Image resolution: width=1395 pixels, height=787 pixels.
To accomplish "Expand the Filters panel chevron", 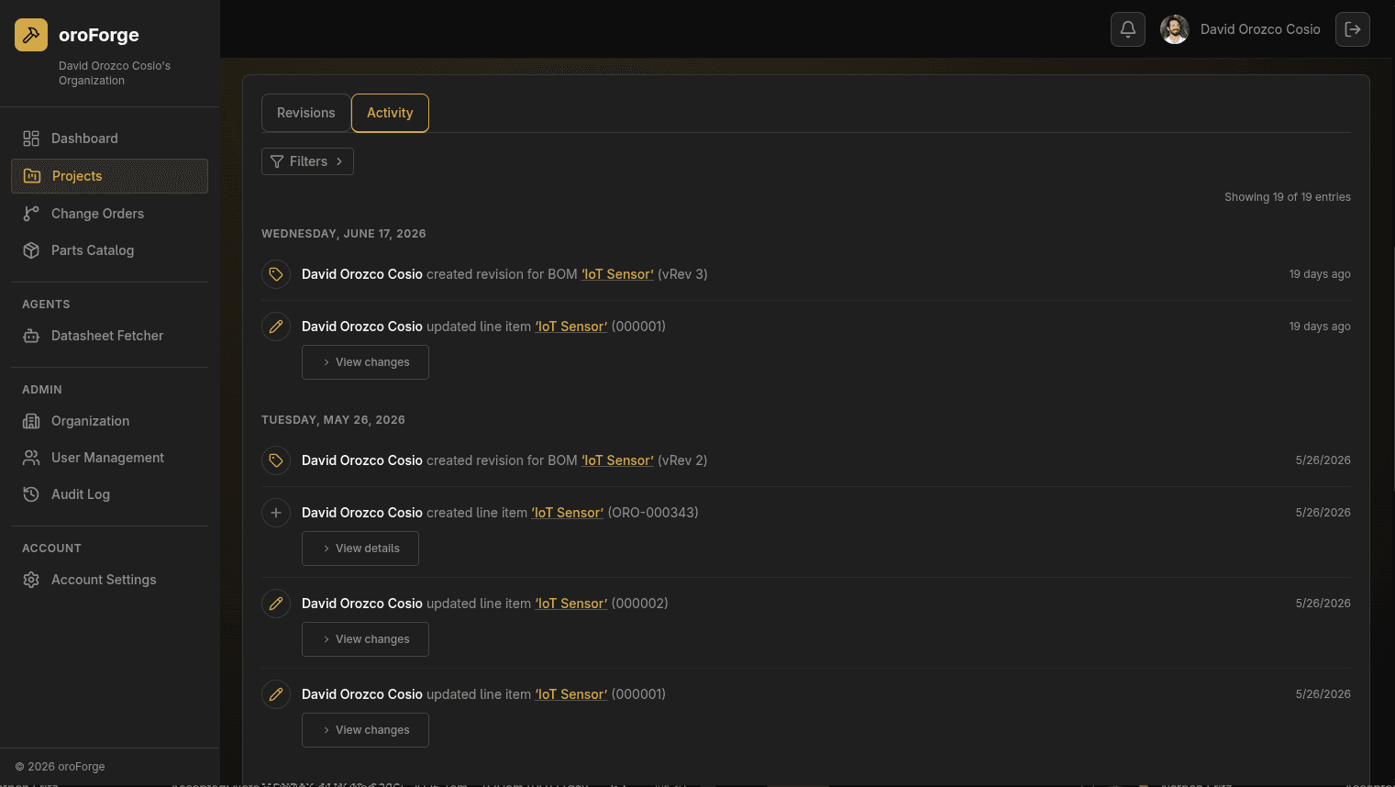I will [339, 161].
